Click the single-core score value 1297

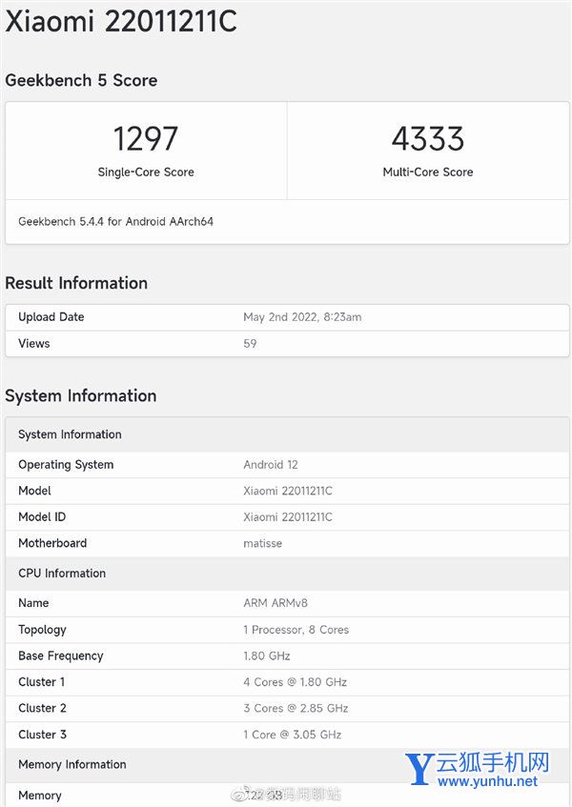[146, 138]
